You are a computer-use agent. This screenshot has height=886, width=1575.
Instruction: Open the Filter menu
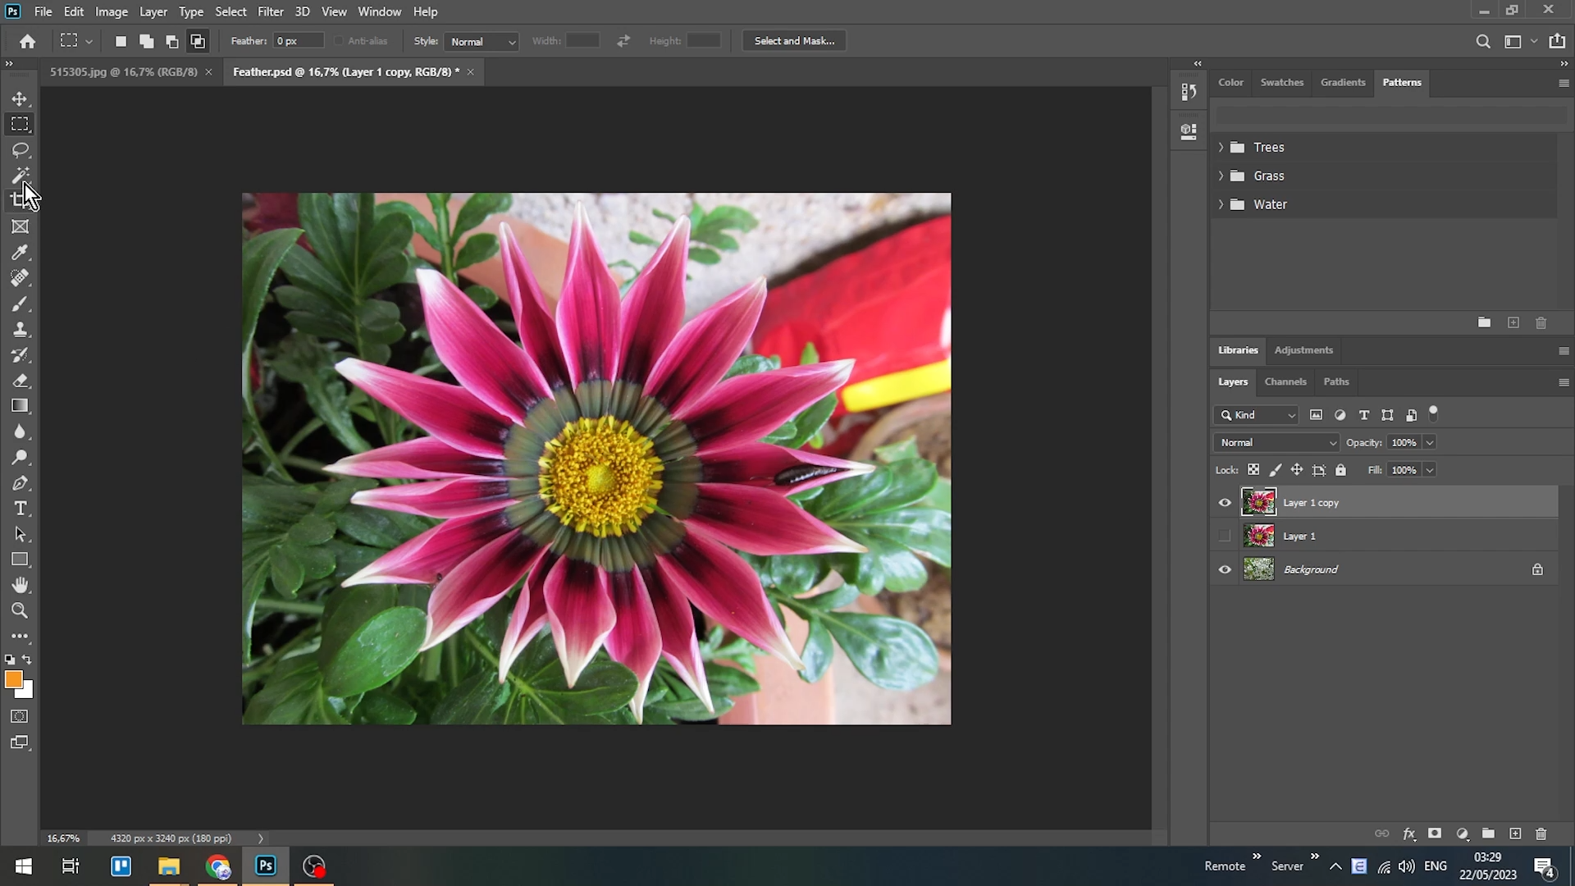point(271,11)
